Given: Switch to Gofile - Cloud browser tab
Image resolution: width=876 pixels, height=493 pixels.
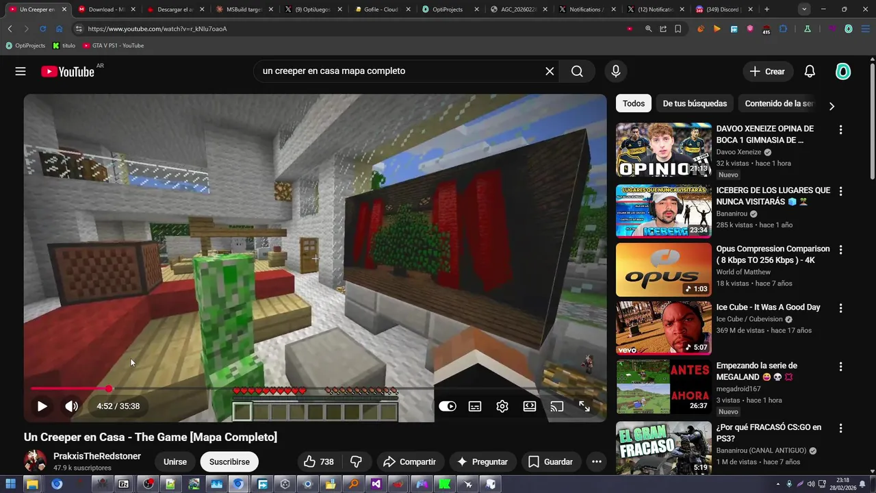Looking at the screenshot, I should pos(380,10).
